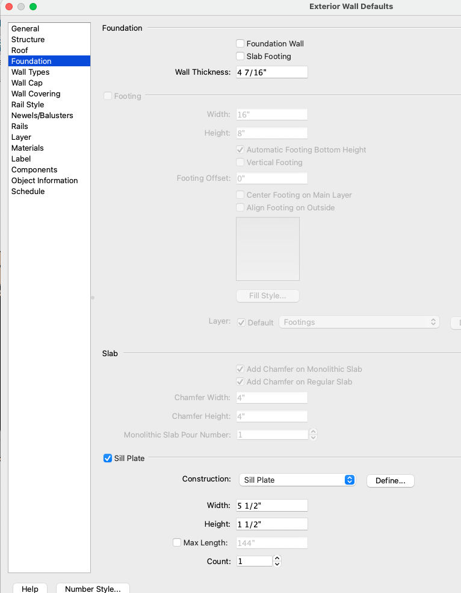Go to the Materials category
This screenshot has width=461, height=593.
pyautogui.click(x=27, y=148)
